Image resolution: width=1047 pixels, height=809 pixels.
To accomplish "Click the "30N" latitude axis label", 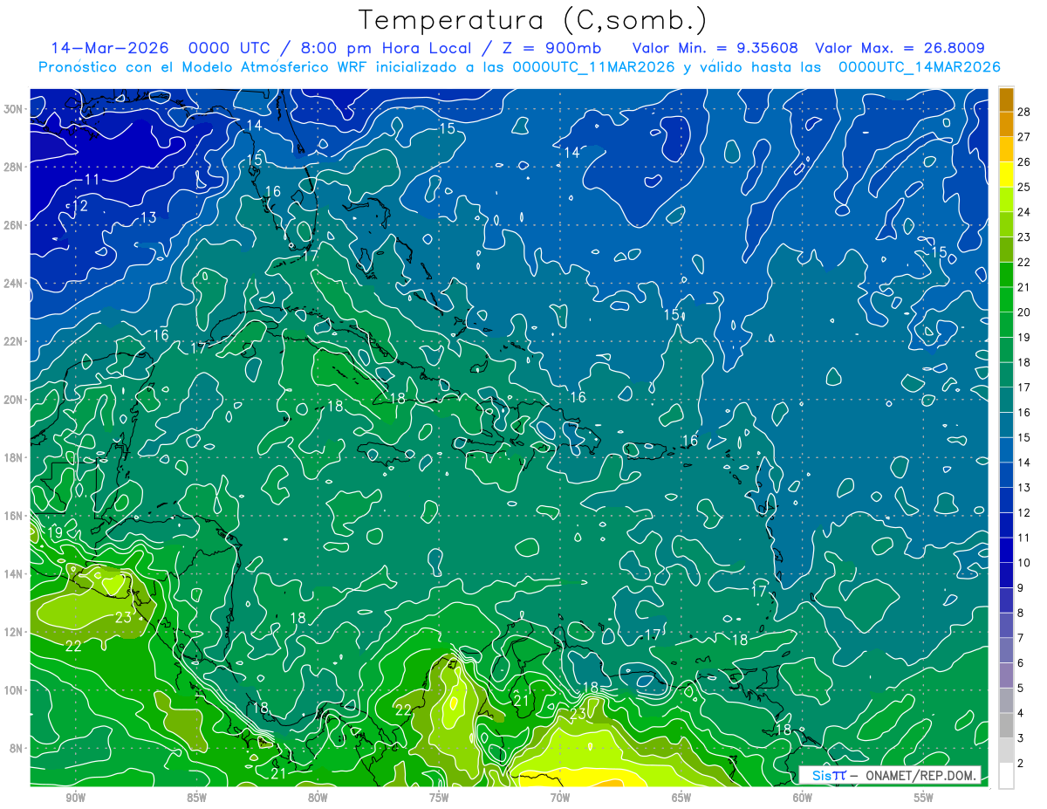I will coord(15,109).
